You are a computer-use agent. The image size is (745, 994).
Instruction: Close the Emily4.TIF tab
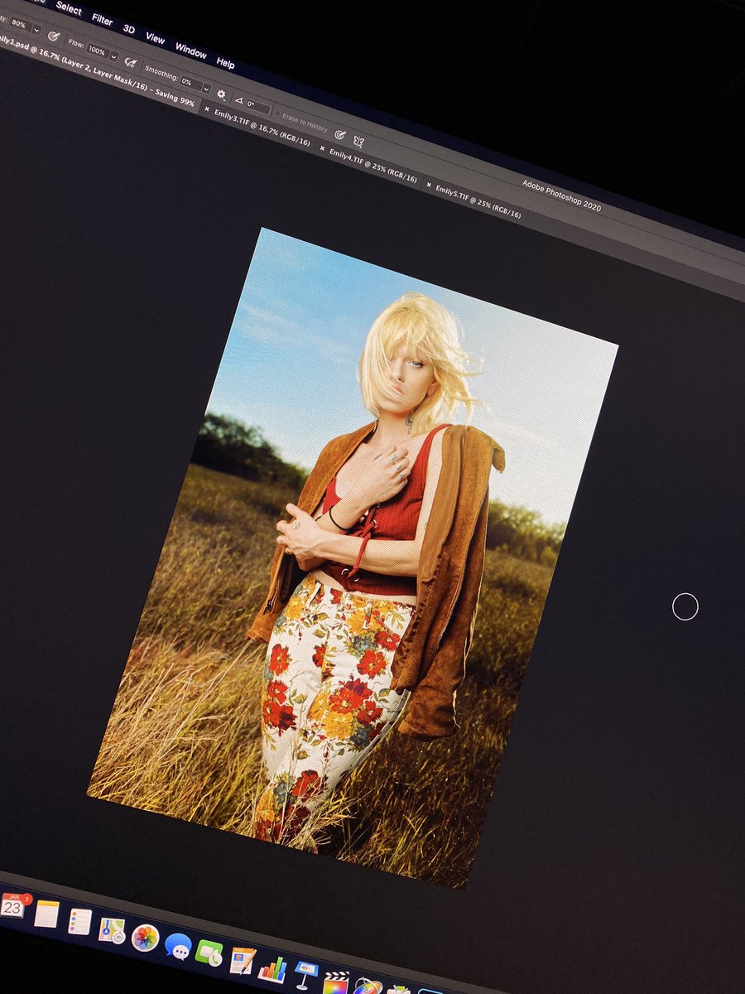click(x=322, y=149)
